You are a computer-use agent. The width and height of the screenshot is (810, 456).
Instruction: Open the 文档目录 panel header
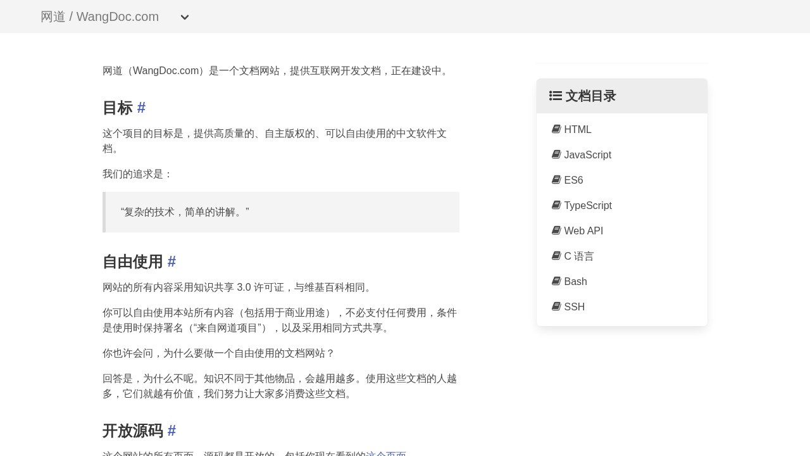(589, 96)
